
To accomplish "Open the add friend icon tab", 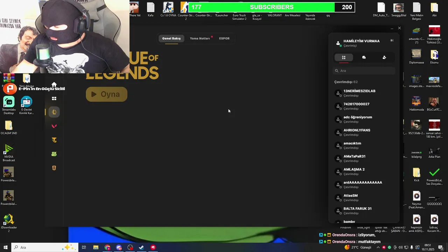I will point(384,57).
